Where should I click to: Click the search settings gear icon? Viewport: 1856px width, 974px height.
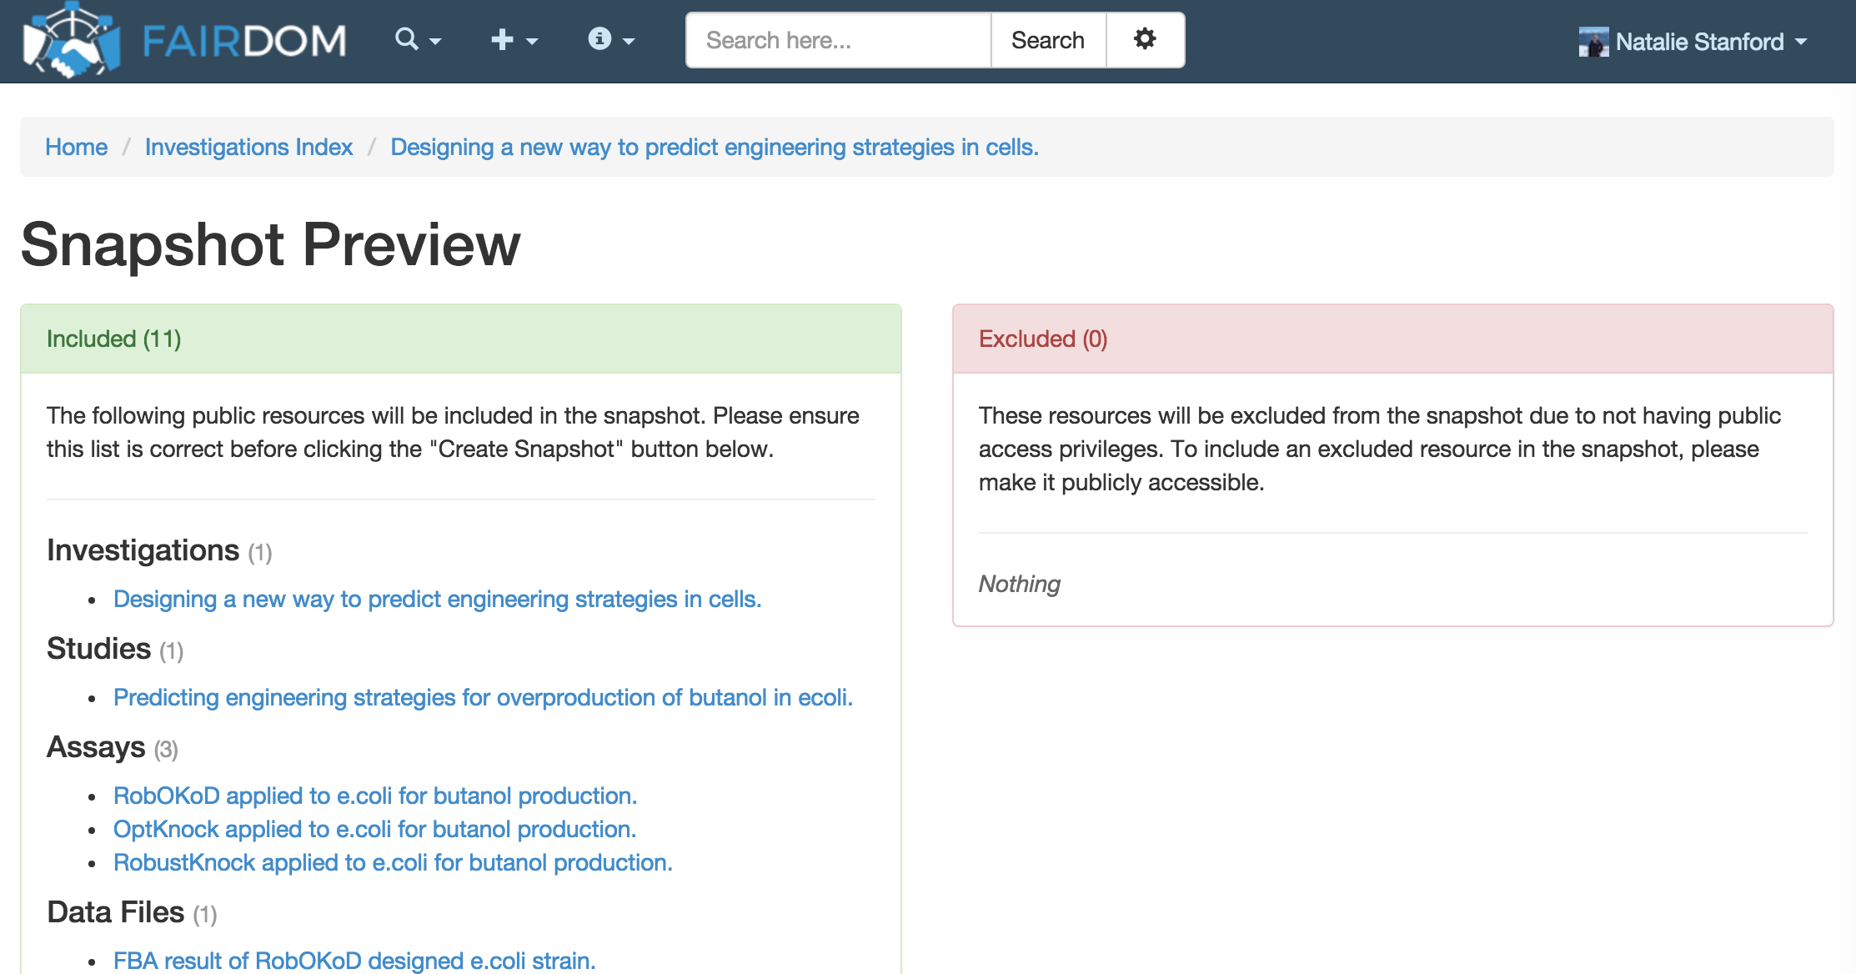[x=1143, y=39]
